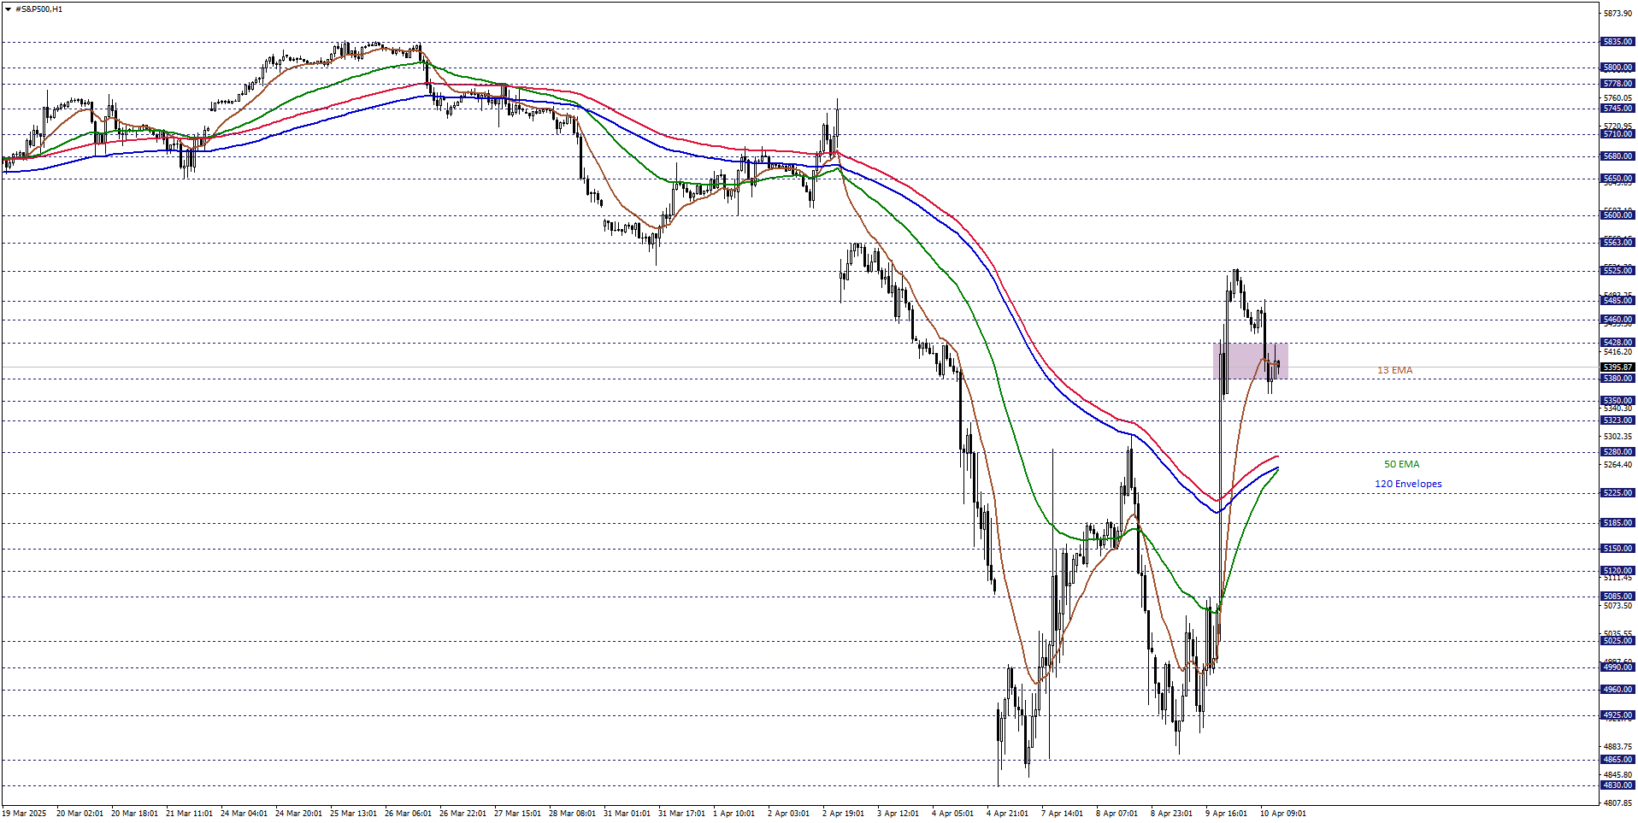Viewport: 1638px width, 823px height.
Task: Click the 3 Apr 12:01 time axis label
Action: (x=898, y=814)
